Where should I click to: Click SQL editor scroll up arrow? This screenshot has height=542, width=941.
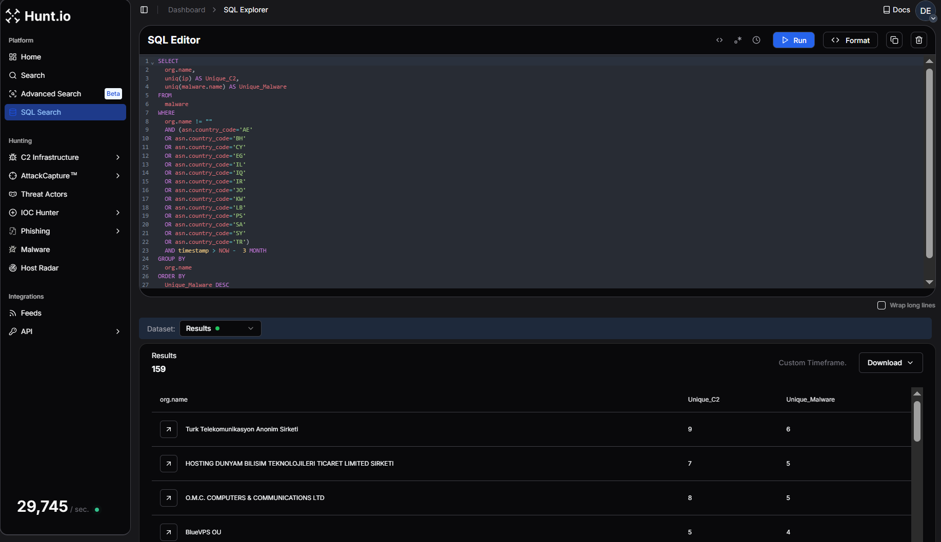[x=929, y=61]
